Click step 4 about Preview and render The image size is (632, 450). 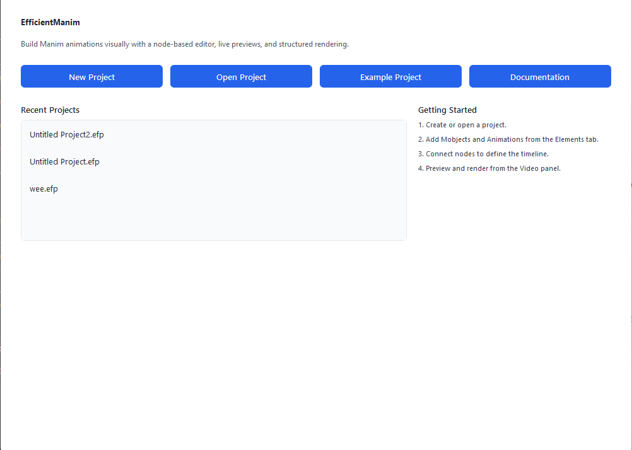(489, 168)
